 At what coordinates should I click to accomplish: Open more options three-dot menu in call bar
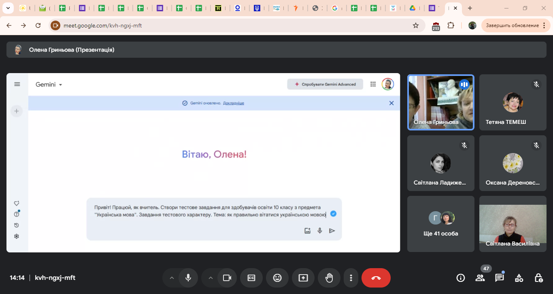click(351, 278)
